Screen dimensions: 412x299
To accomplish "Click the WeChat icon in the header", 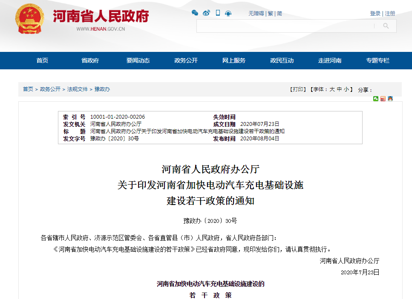I will click(195, 13).
